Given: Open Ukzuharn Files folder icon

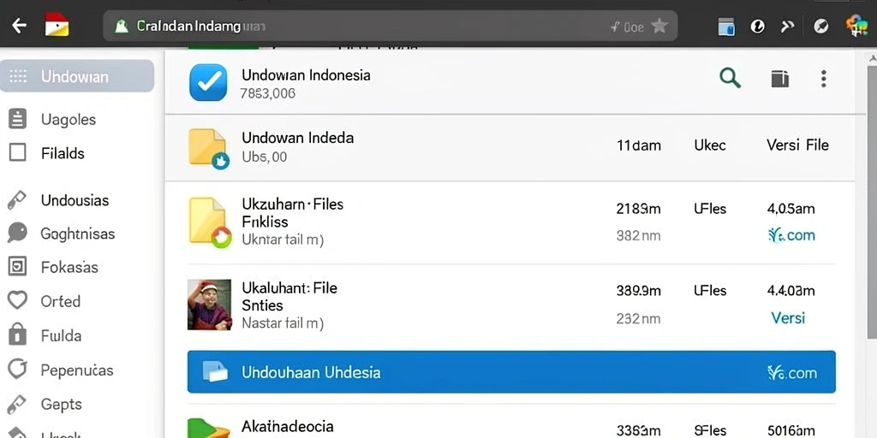Looking at the screenshot, I should pyautogui.click(x=209, y=222).
